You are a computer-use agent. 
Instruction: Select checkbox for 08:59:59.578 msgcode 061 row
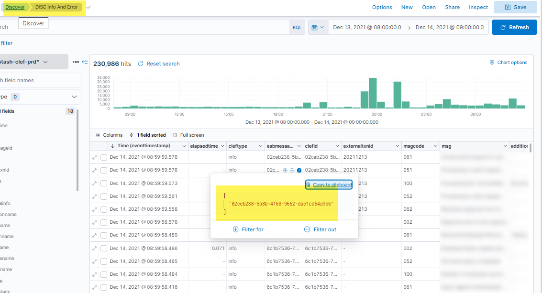pos(104,157)
